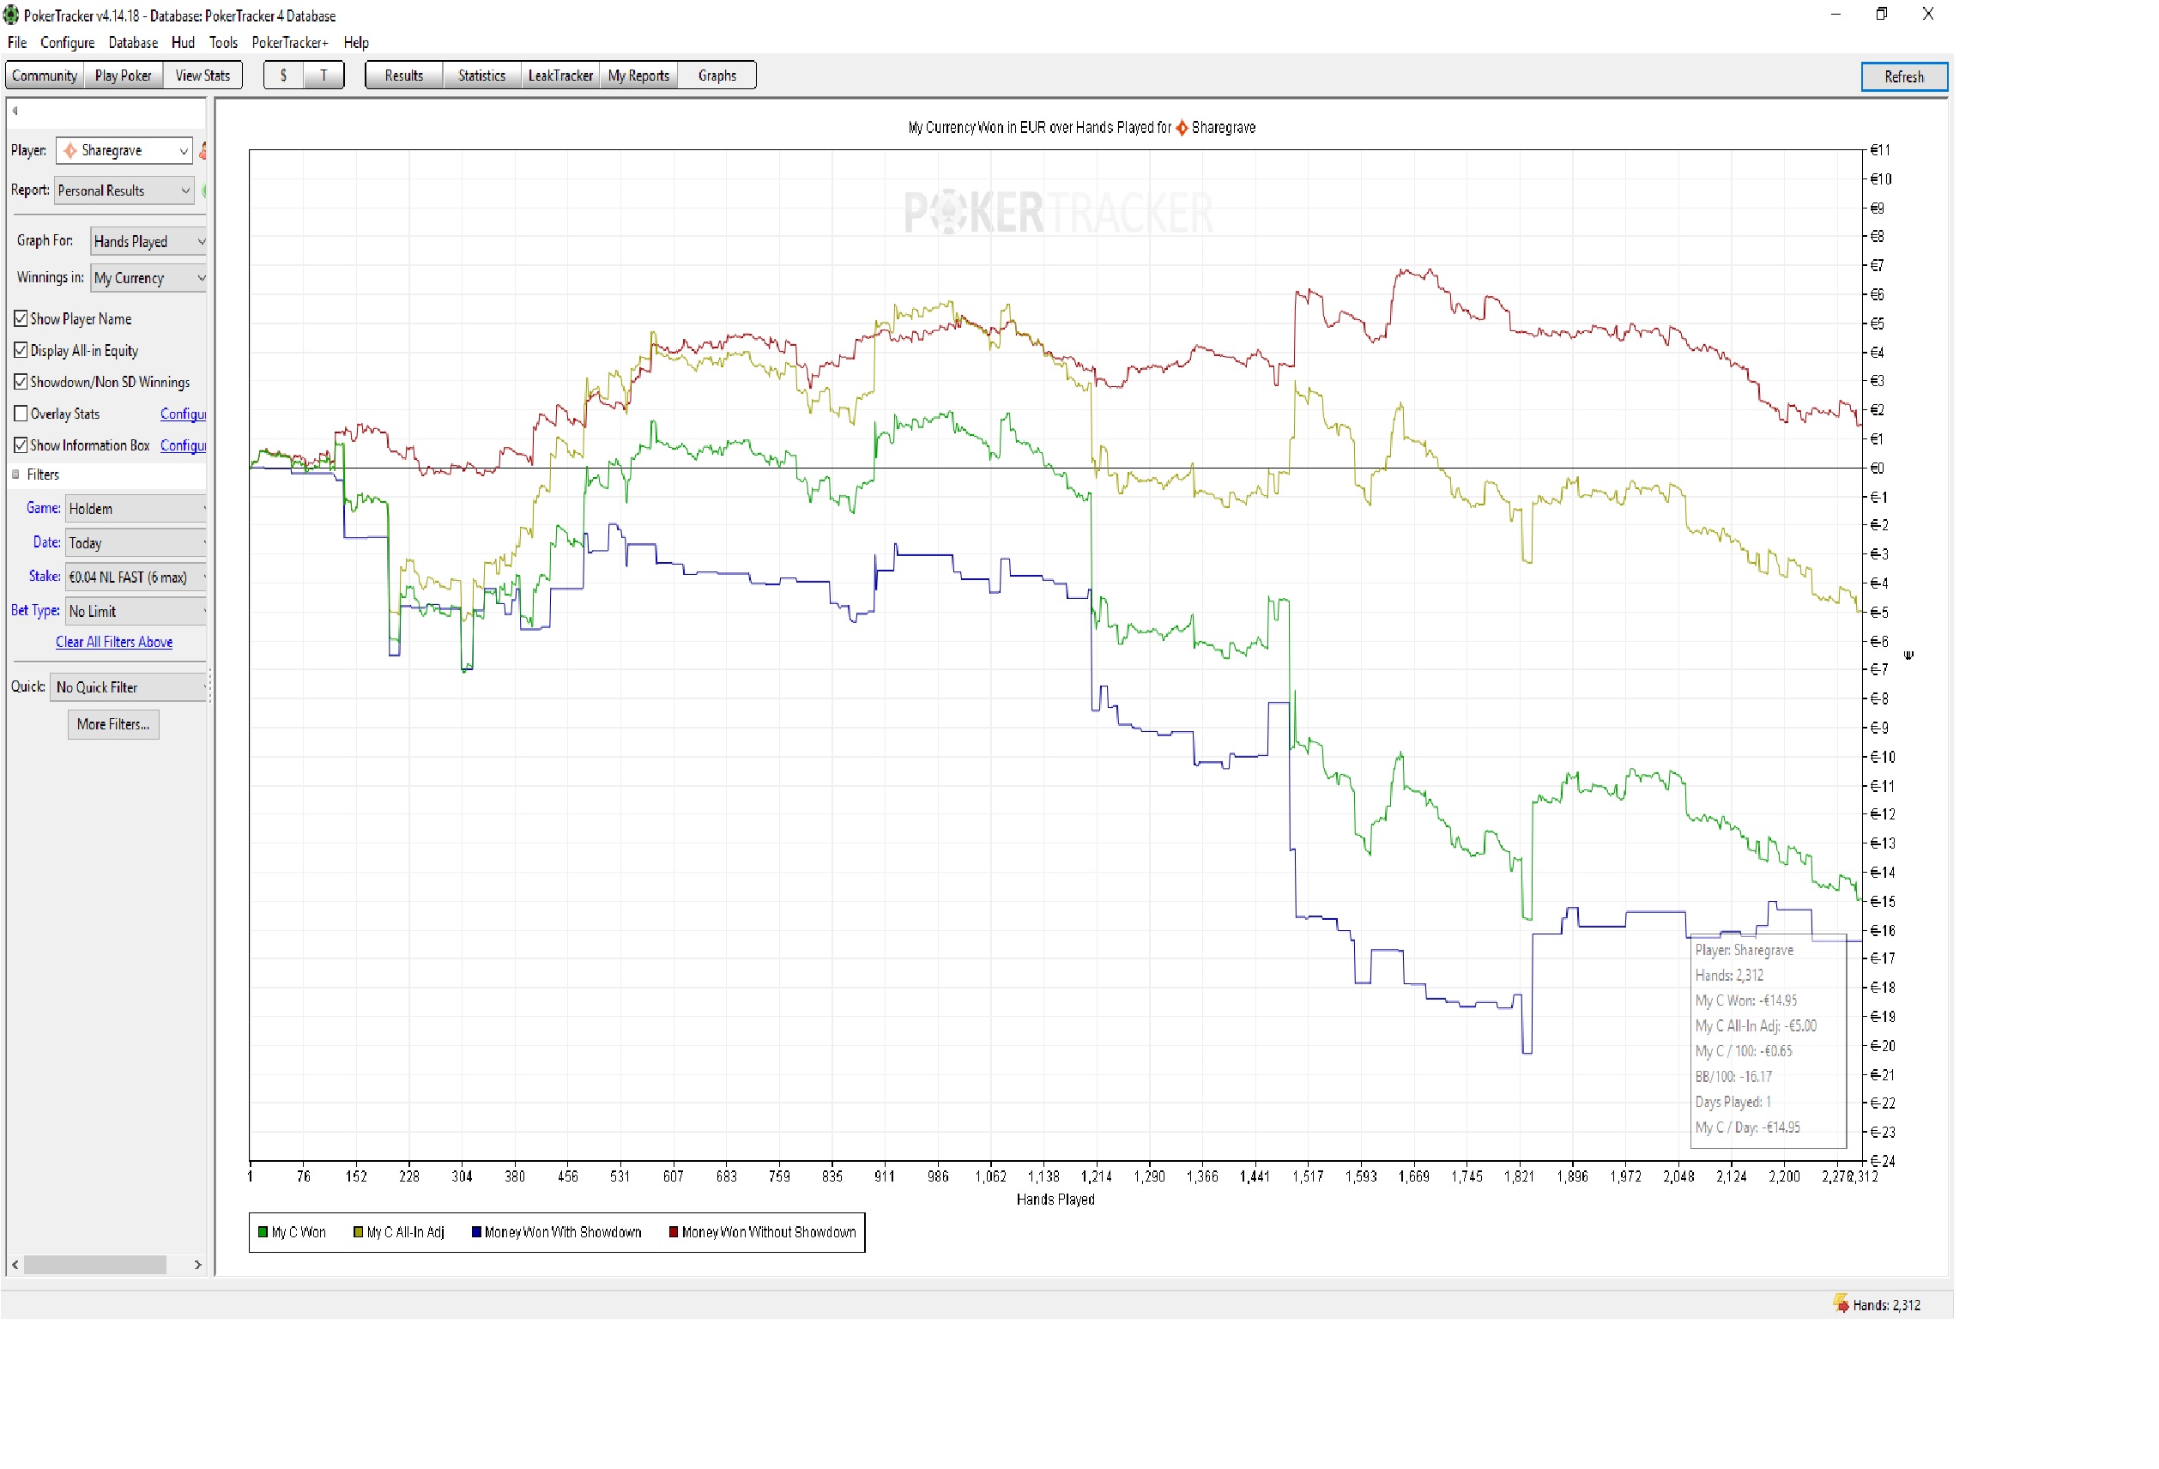Open the Database menu
Viewport: 2159px width, 1469px height.
tap(133, 43)
